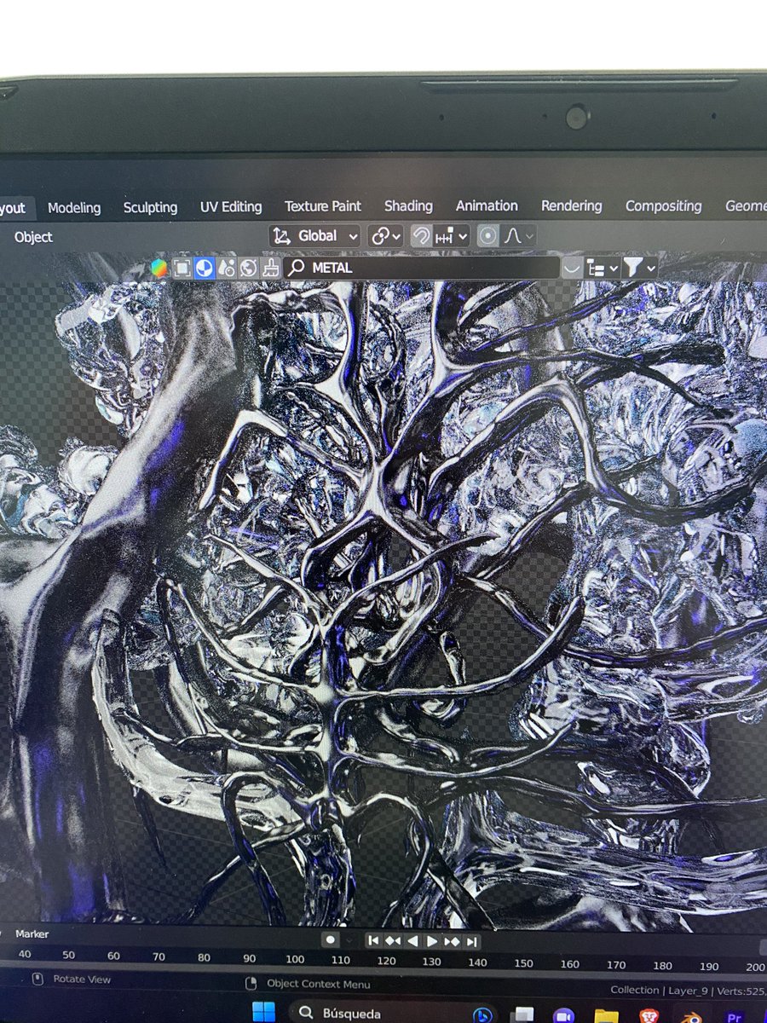Open the Marker menu in the timeline
Screen dimensions: 767x1023
coord(32,933)
